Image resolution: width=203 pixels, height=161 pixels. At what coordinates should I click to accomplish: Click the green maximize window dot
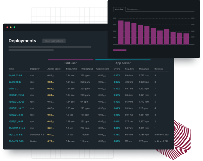(x=14, y=27)
